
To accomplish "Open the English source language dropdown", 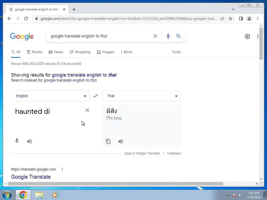I will (x=50, y=96).
